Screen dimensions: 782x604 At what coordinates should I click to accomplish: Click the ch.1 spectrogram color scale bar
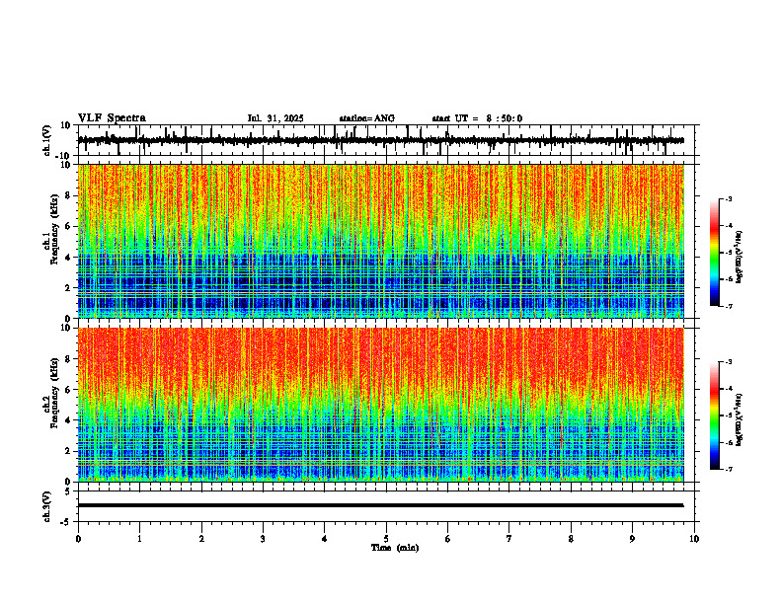pyautogui.click(x=714, y=253)
